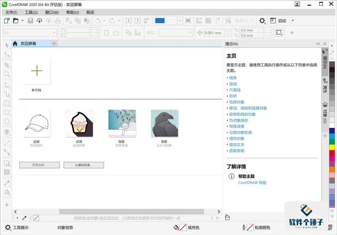Open the 帮助(H) menu
This screenshot has height=235, width=337.
(x=73, y=12)
